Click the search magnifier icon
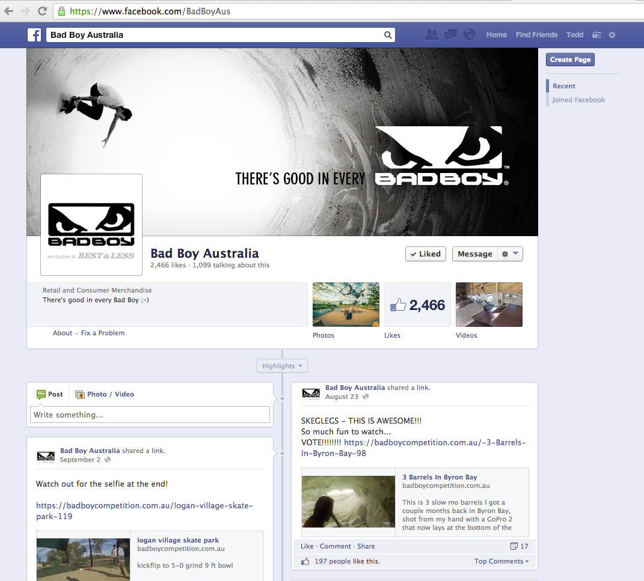 (x=388, y=35)
